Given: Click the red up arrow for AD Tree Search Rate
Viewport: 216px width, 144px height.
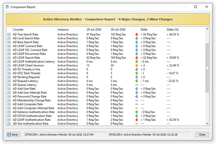Looking at the screenshot, I should [137, 34].
